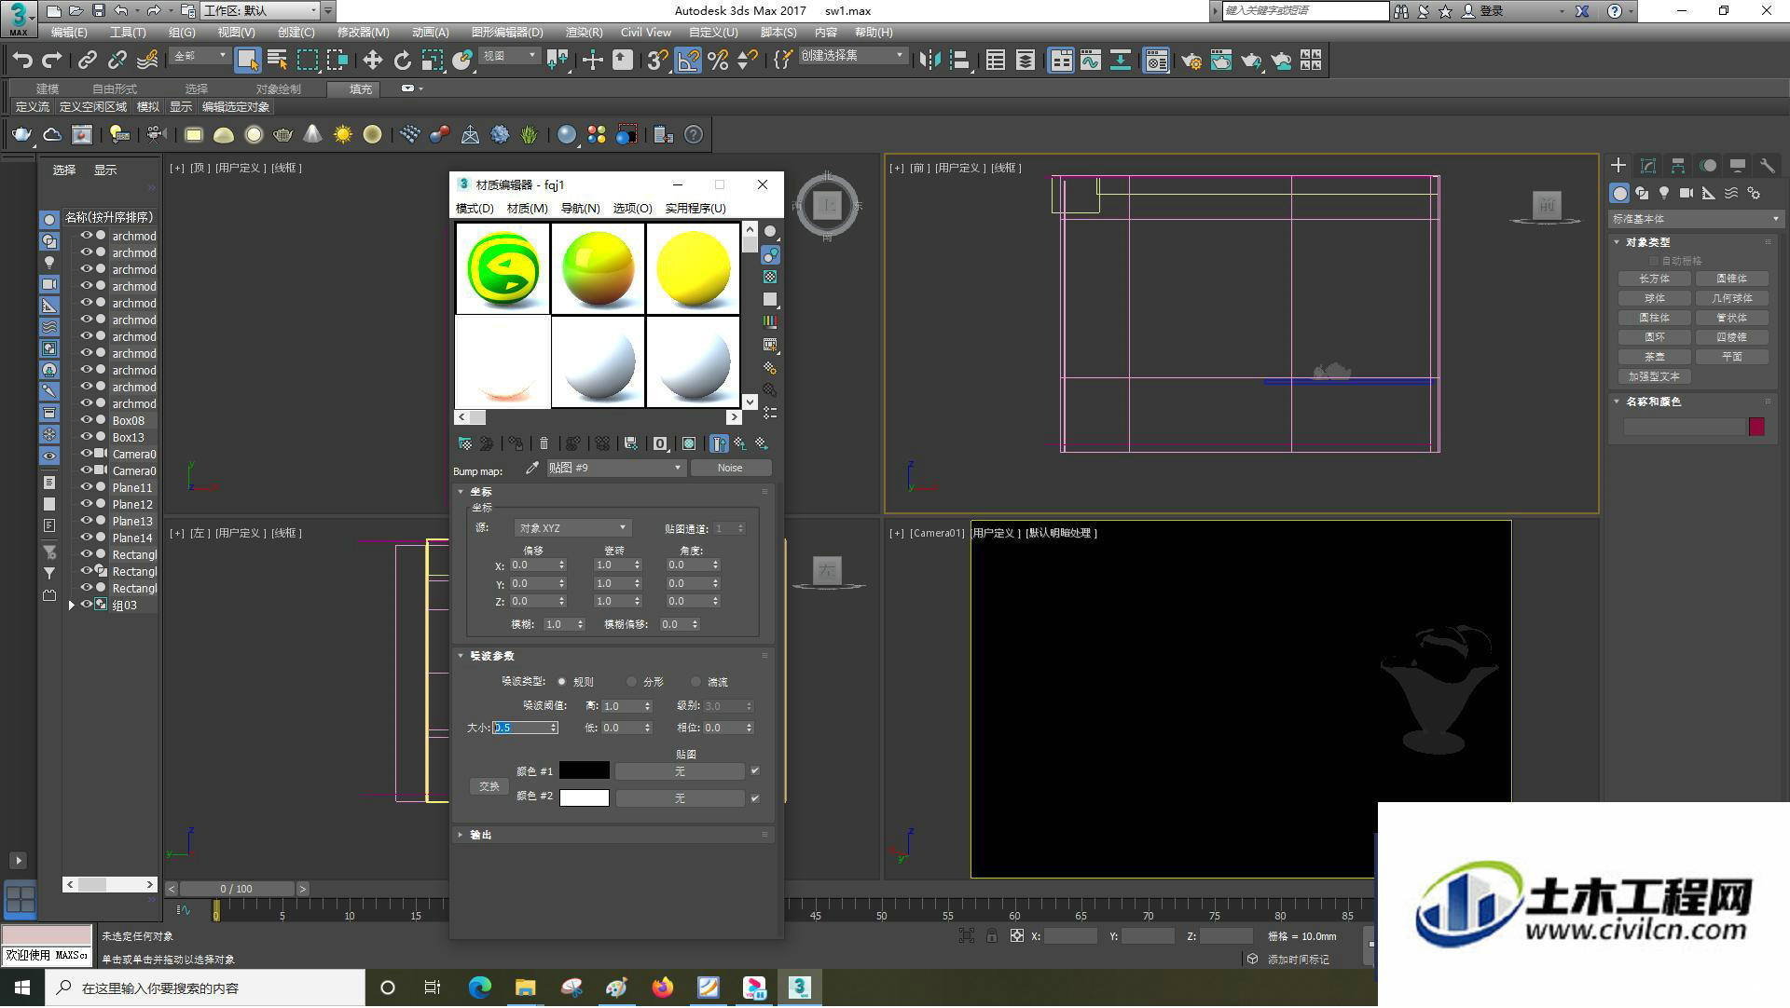Open the 贴图 #9 map name dropdown
The height and width of the screenshot is (1008, 1790).
coord(616,468)
